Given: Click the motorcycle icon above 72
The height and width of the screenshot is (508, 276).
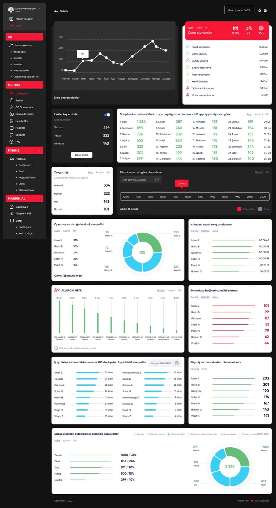Looking at the screenshot, I should tap(249, 28).
